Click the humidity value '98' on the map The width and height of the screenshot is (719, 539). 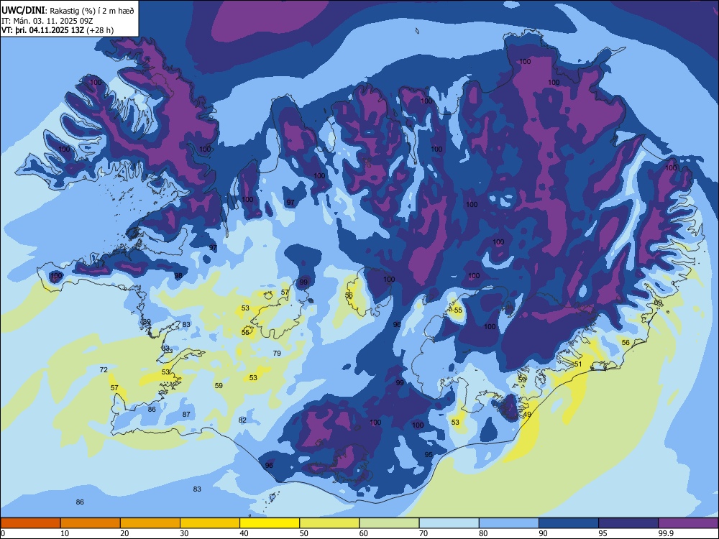pyautogui.click(x=178, y=275)
